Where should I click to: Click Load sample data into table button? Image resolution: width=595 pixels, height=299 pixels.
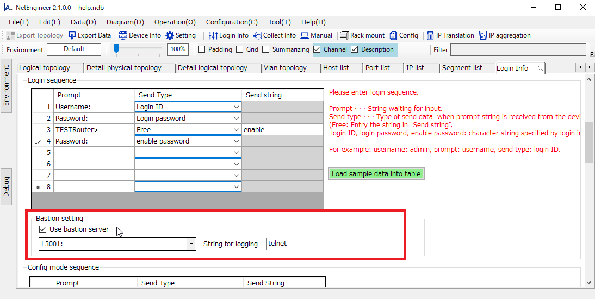[x=376, y=174]
